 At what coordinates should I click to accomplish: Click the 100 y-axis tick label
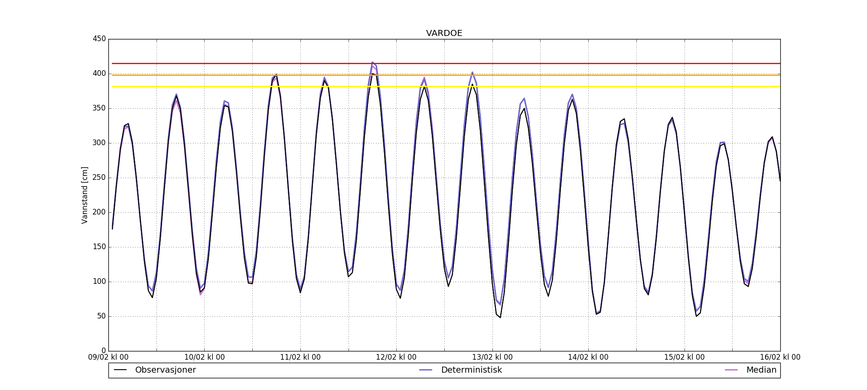pos(99,282)
